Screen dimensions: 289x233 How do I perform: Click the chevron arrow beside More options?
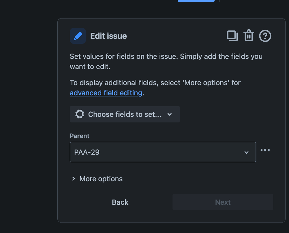click(x=74, y=179)
